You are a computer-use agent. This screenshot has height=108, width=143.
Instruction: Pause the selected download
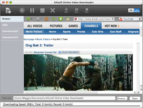[x=32, y=11]
